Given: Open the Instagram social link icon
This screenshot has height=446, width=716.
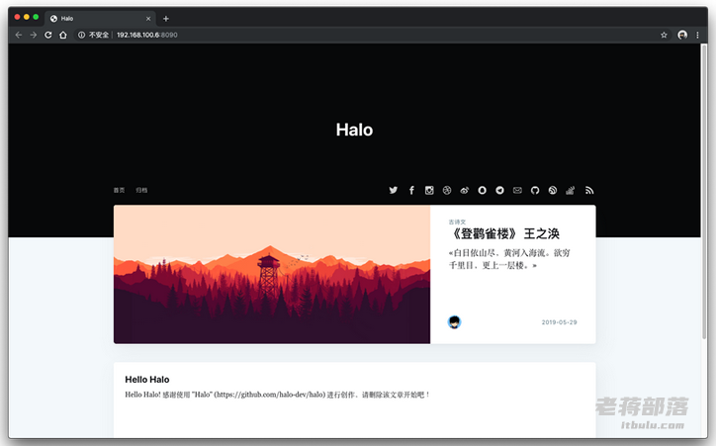Looking at the screenshot, I should click(x=429, y=190).
